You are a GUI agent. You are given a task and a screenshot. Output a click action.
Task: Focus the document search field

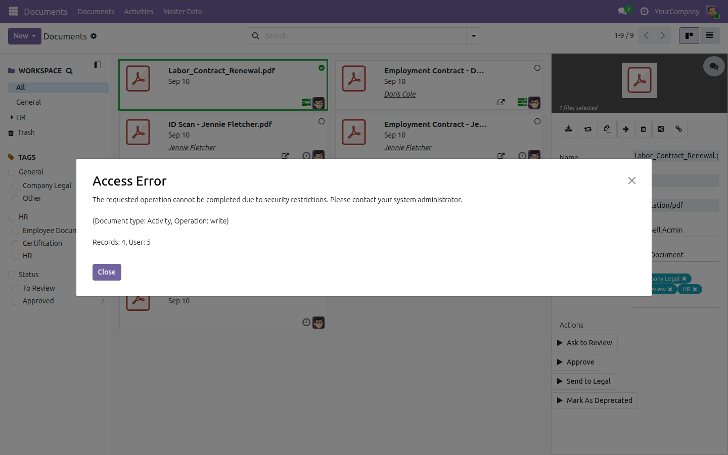click(x=364, y=36)
